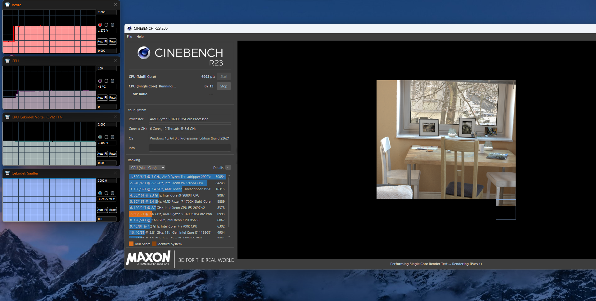Click the Vcore minimum value field 0.000
The height and width of the screenshot is (301, 596).
click(107, 51)
